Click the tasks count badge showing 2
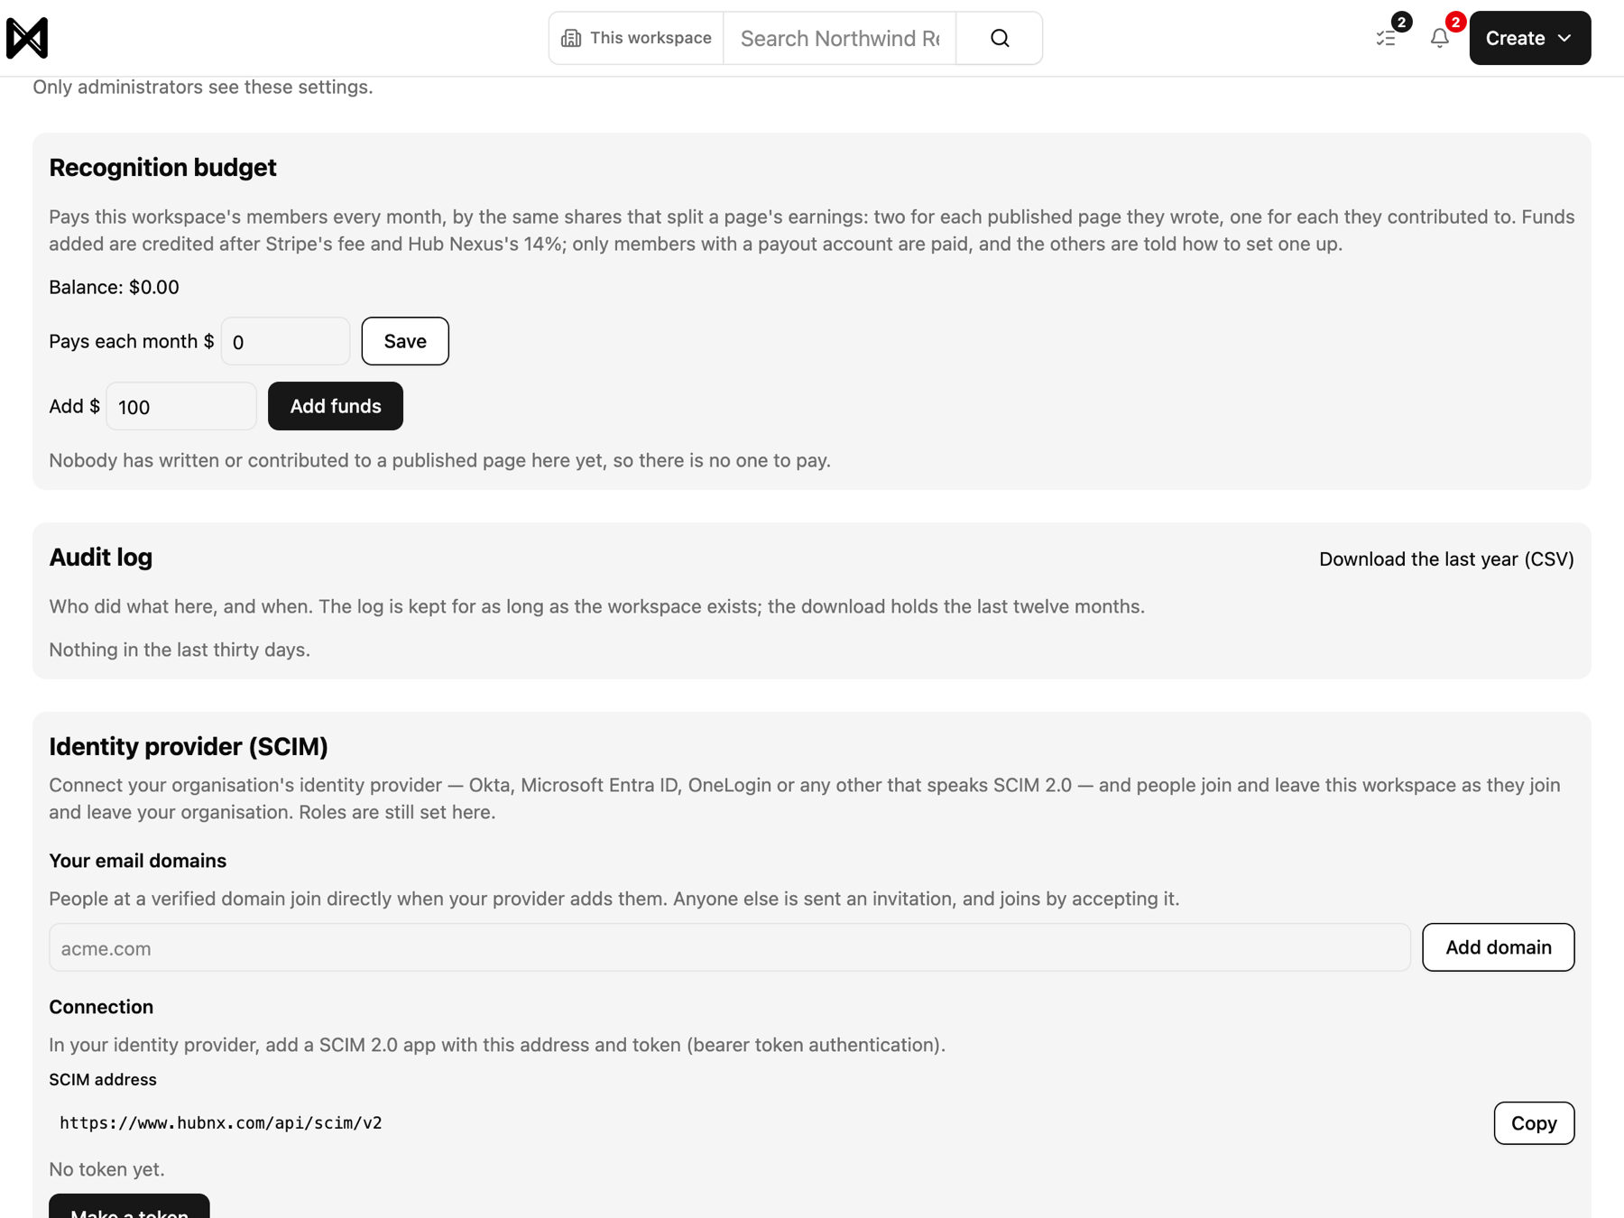The height and width of the screenshot is (1218, 1624). click(x=1401, y=22)
